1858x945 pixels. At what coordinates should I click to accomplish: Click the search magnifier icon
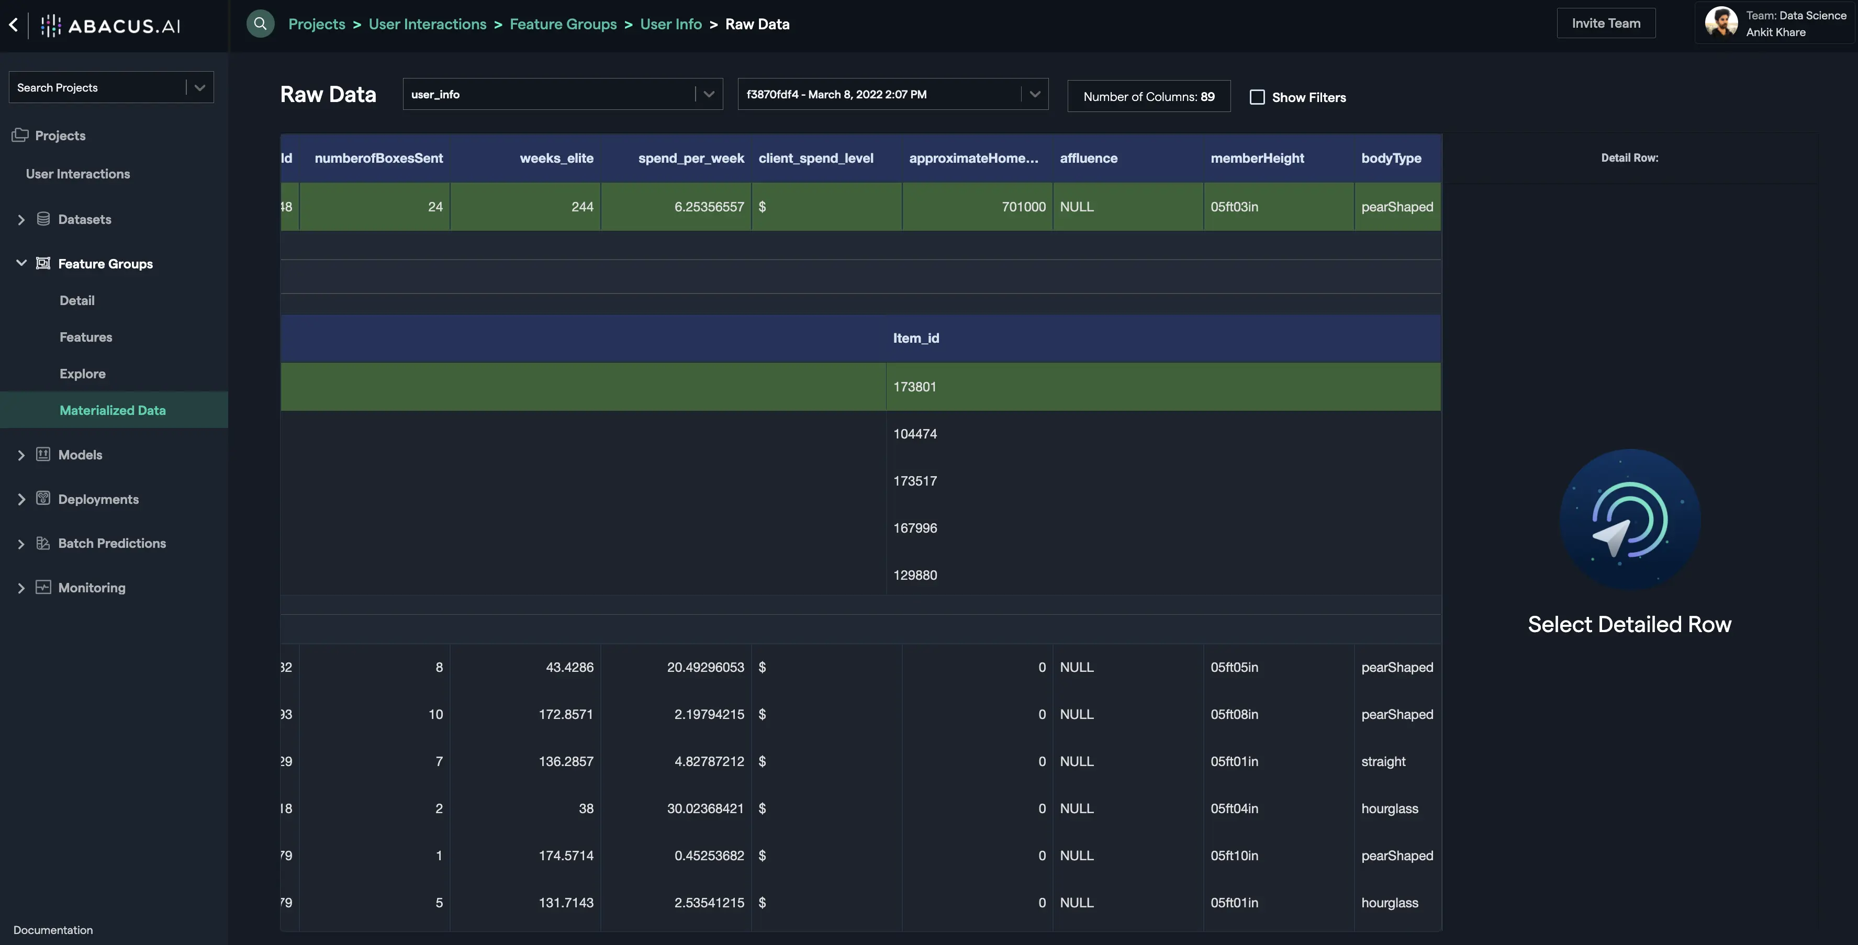coord(260,24)
